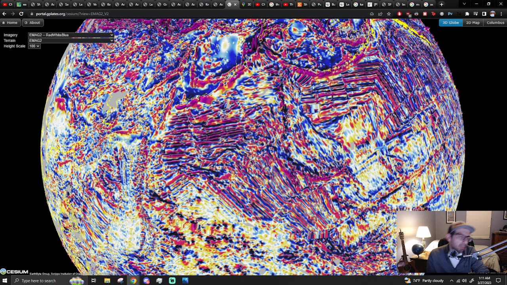The height and width of the screenshot is (285, 507).
Task: Show hidden system tray icons
Action: coord(451,281)
